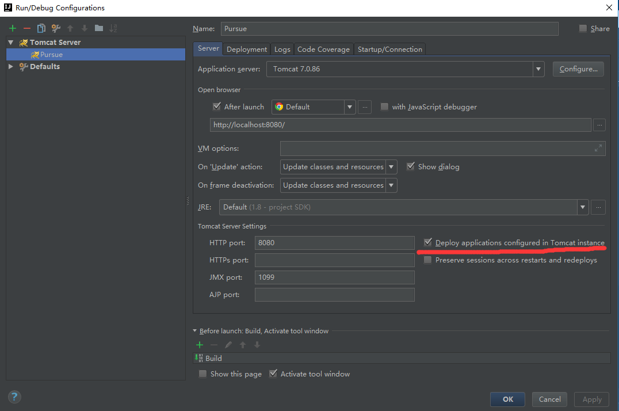
Task: Click the Defaults wrench icon in tree
Action: coord(24,66)
